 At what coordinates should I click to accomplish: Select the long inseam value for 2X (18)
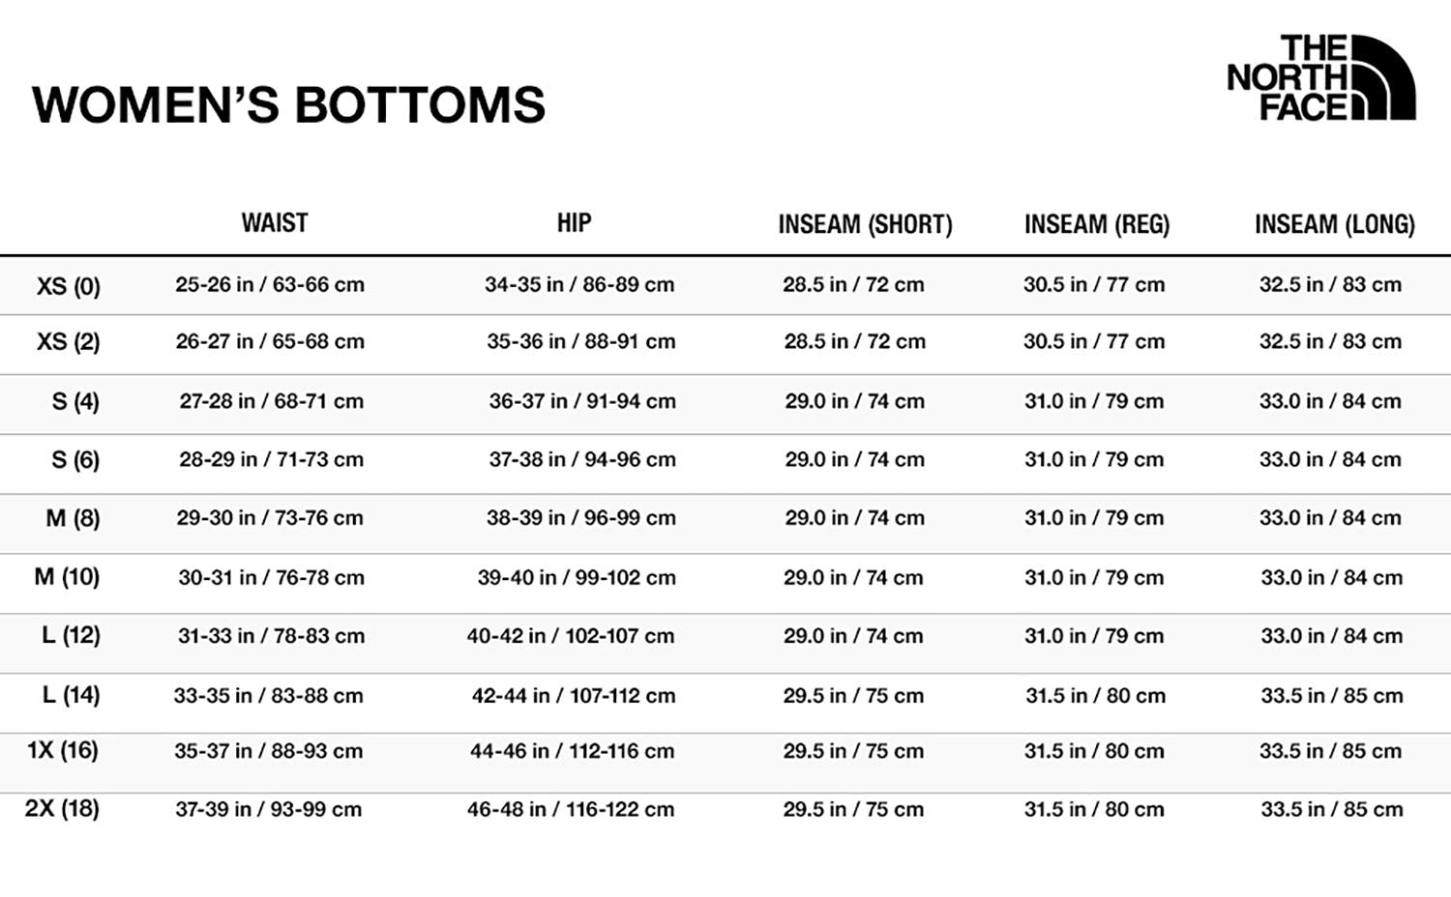click(1331, 810)
